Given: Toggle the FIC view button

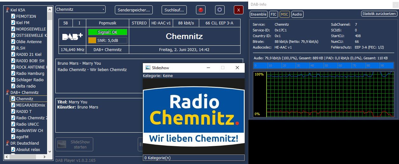Looking at the screenshot, I should click(273, 14).
